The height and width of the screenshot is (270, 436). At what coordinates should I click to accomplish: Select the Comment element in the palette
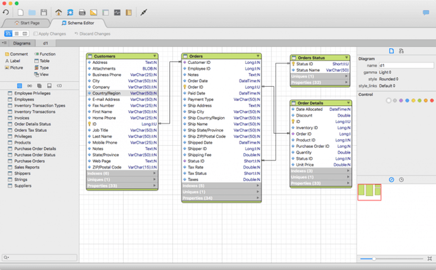tap(16, 54)
